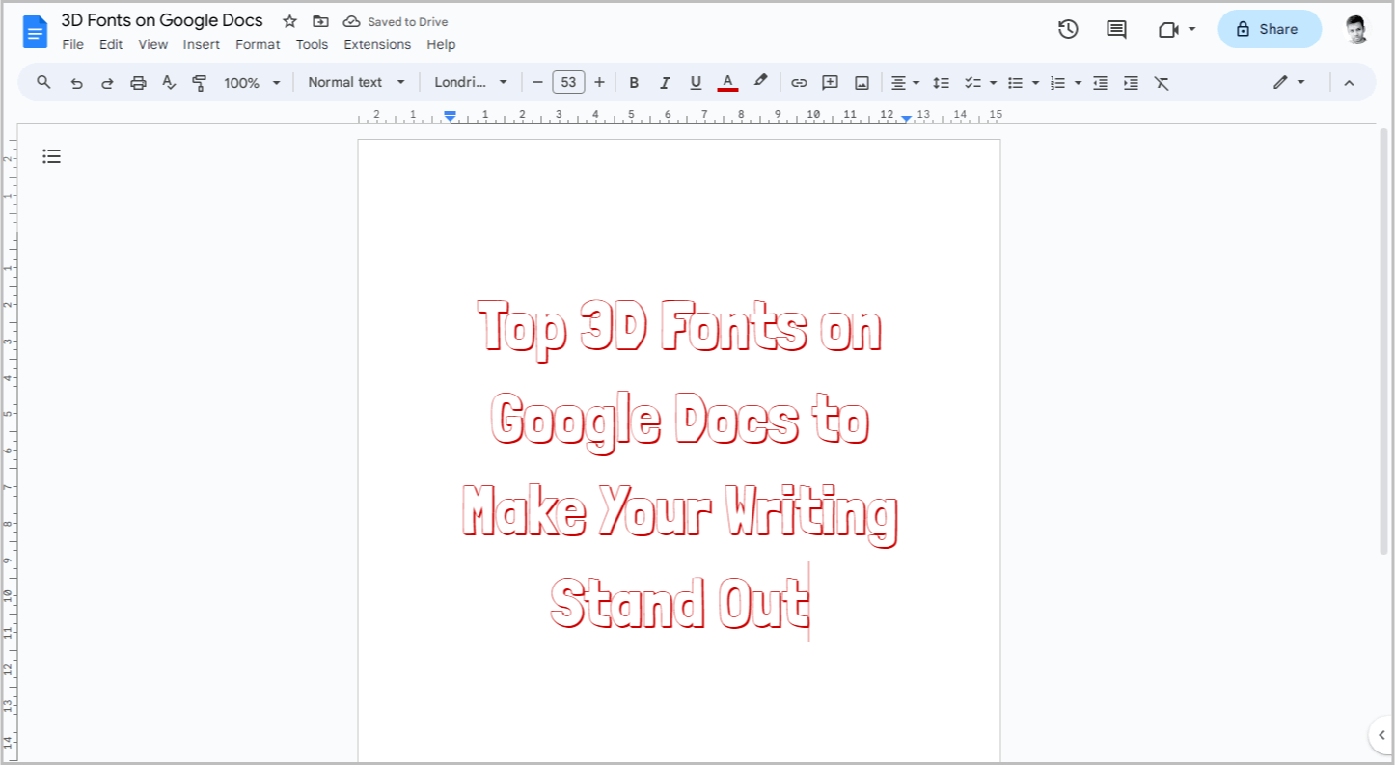Expand numbered list options arrow
Image resolution: width=1395 pixels, height=765 pixels.
click(1078, 83)
